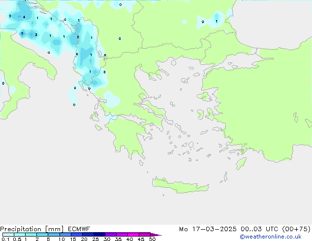Select the bright magenta 40–45 mm swatch
Screen dimensions: 312x241
tap(133, 235)
